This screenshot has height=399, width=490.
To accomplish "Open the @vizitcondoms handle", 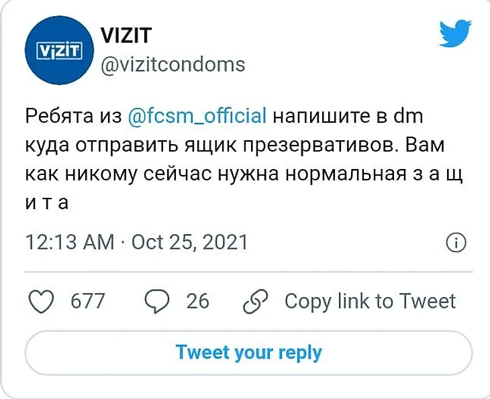I will (172, 64).
